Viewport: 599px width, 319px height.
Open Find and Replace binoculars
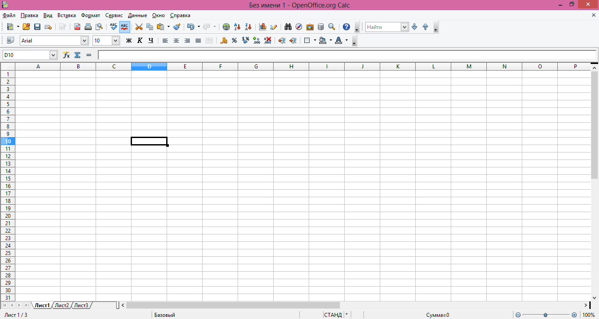(x=288, y=27)
